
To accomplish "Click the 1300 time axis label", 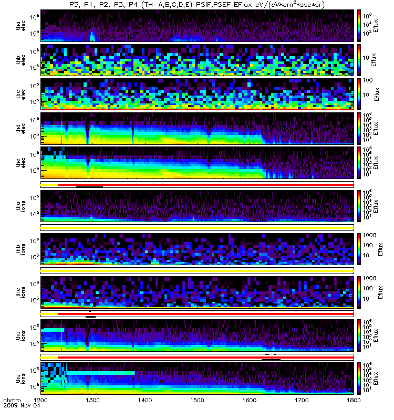I will (x=93, y=400).
